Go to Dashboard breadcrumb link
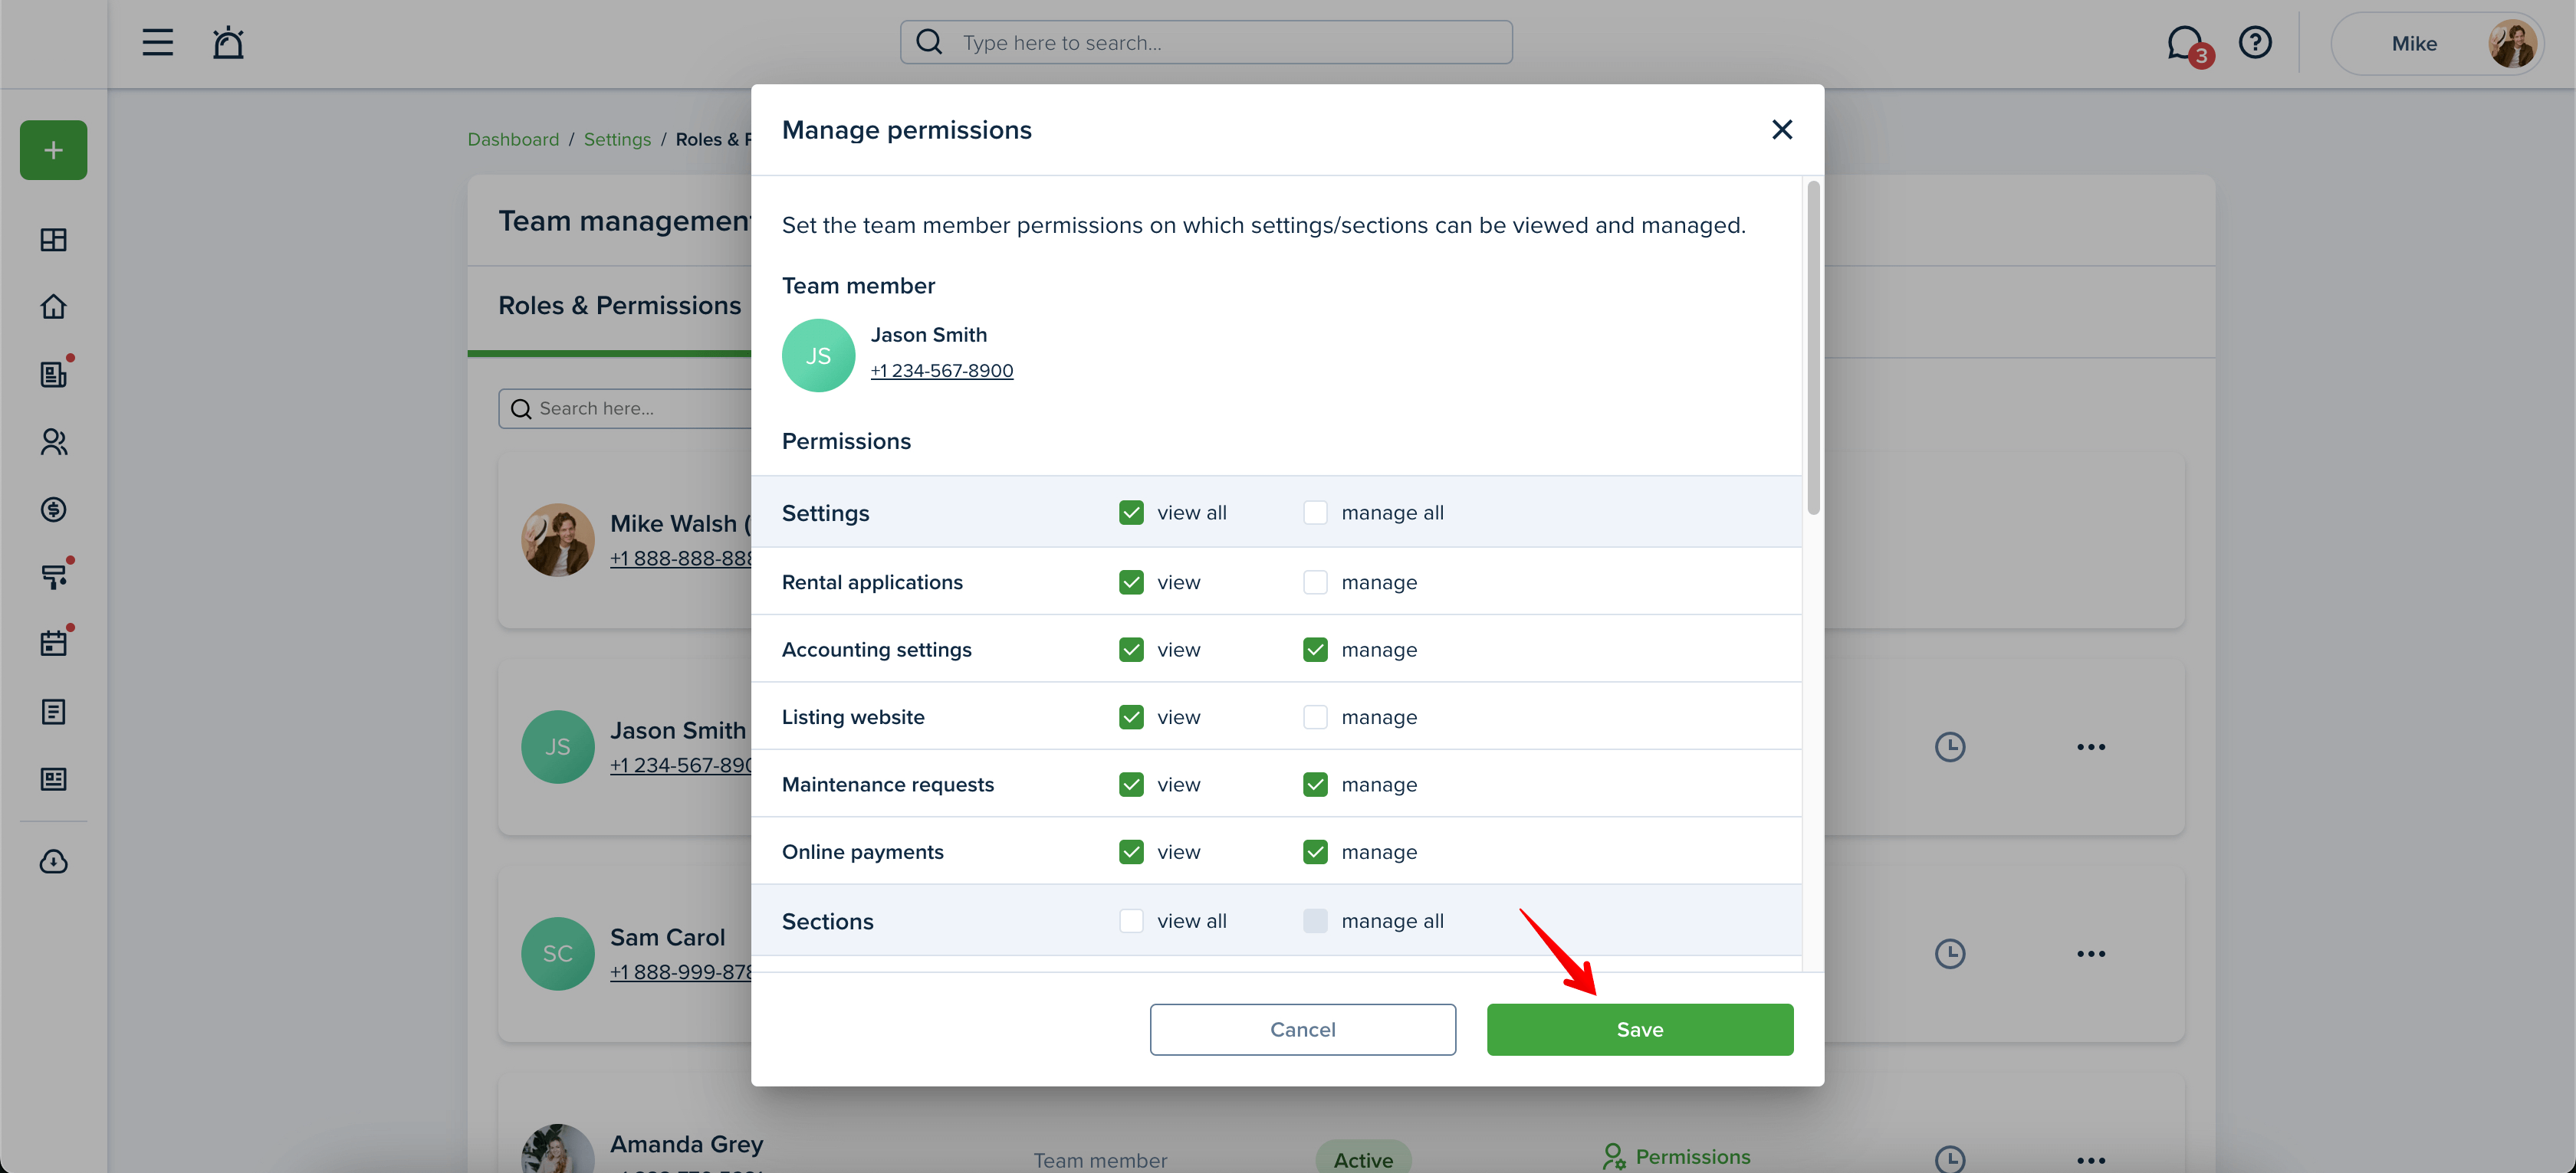Screen dimensions: 2576x1173 (x=513, y=139)
